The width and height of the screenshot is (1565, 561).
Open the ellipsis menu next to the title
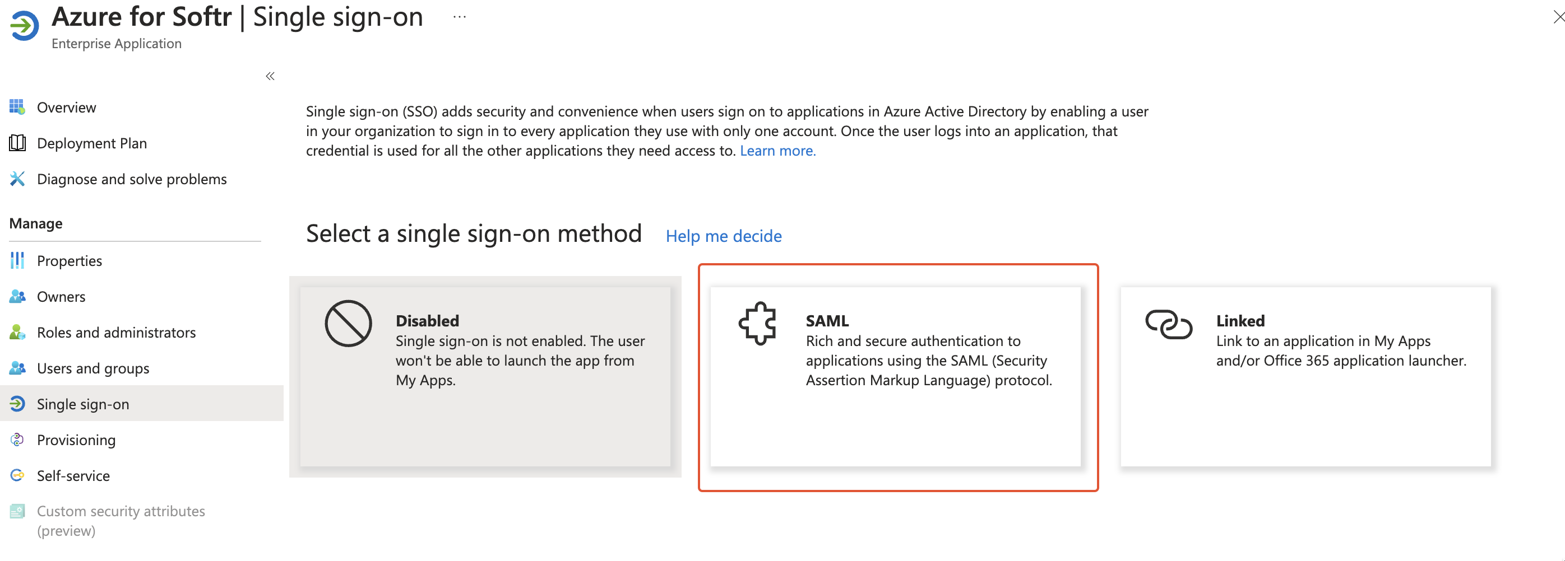(459, 16)
